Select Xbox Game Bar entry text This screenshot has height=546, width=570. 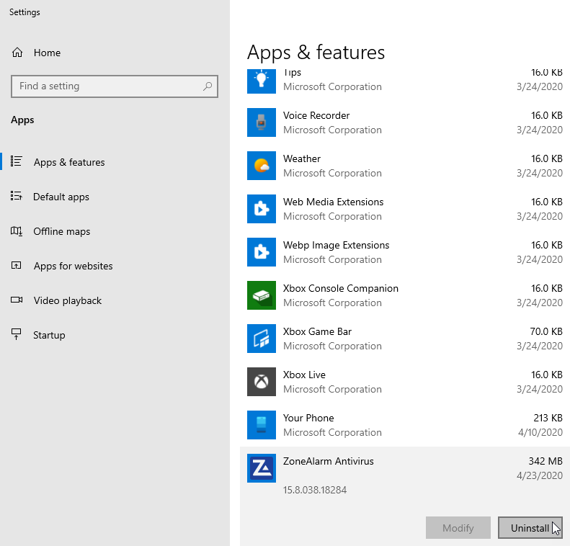[x=317, y=331]
